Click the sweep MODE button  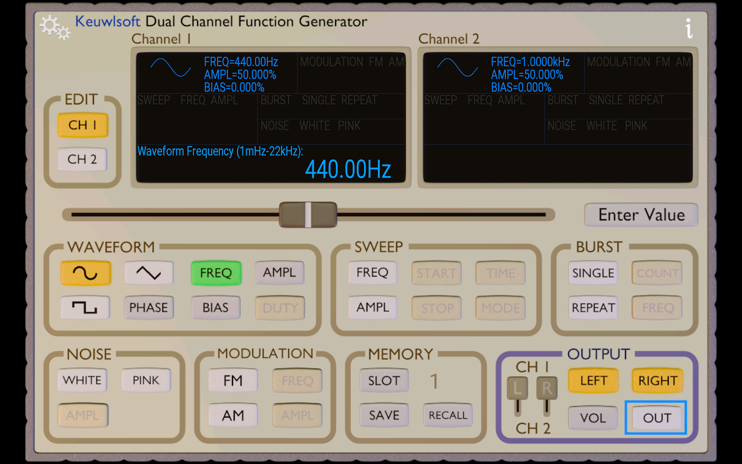pyautogui.click(x=500, y=308)
